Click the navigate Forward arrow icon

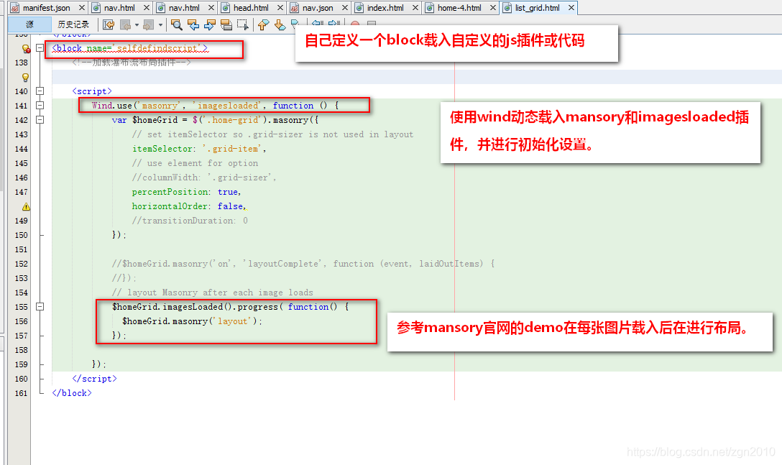tap(149, 24)
